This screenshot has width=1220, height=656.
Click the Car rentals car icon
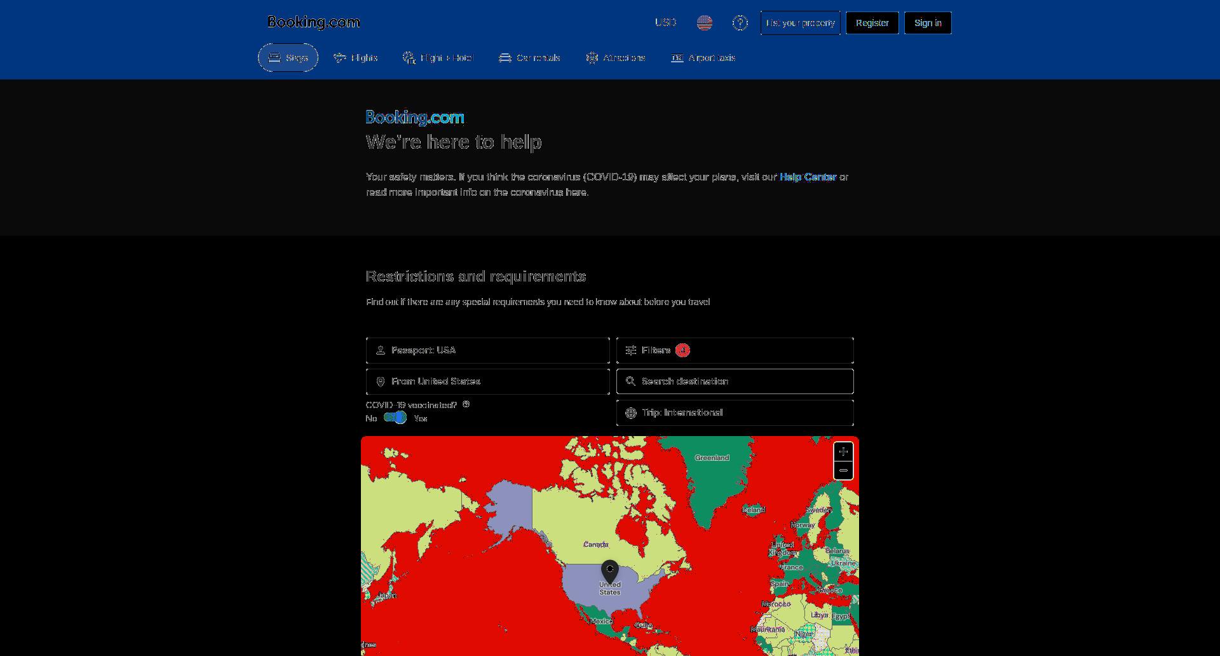point(505,58)
